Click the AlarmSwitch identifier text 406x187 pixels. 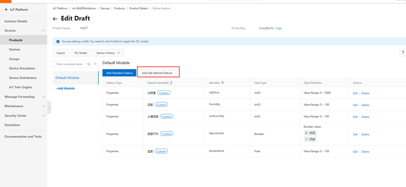(216, 133)
